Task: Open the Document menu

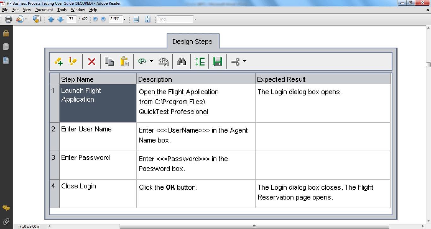Action: click(x=44, y=10)
